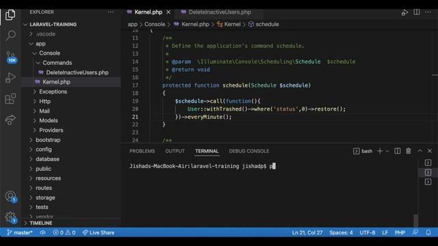Select the Kernel.php editor tab

click(x=148, y=12)
